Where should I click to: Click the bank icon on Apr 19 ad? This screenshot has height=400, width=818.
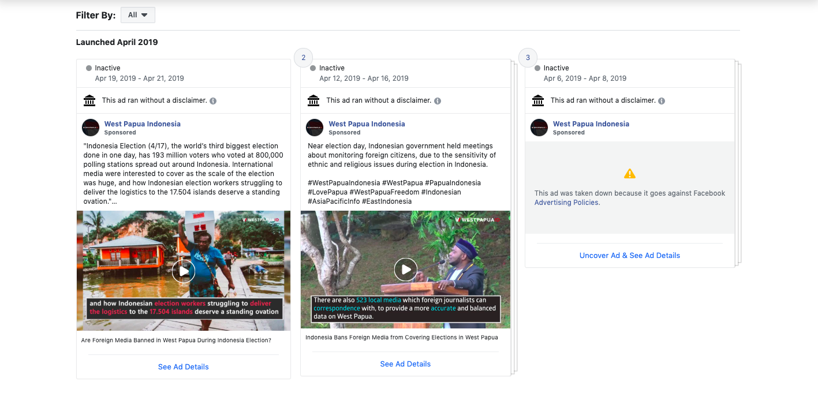[x=89, y=101]
